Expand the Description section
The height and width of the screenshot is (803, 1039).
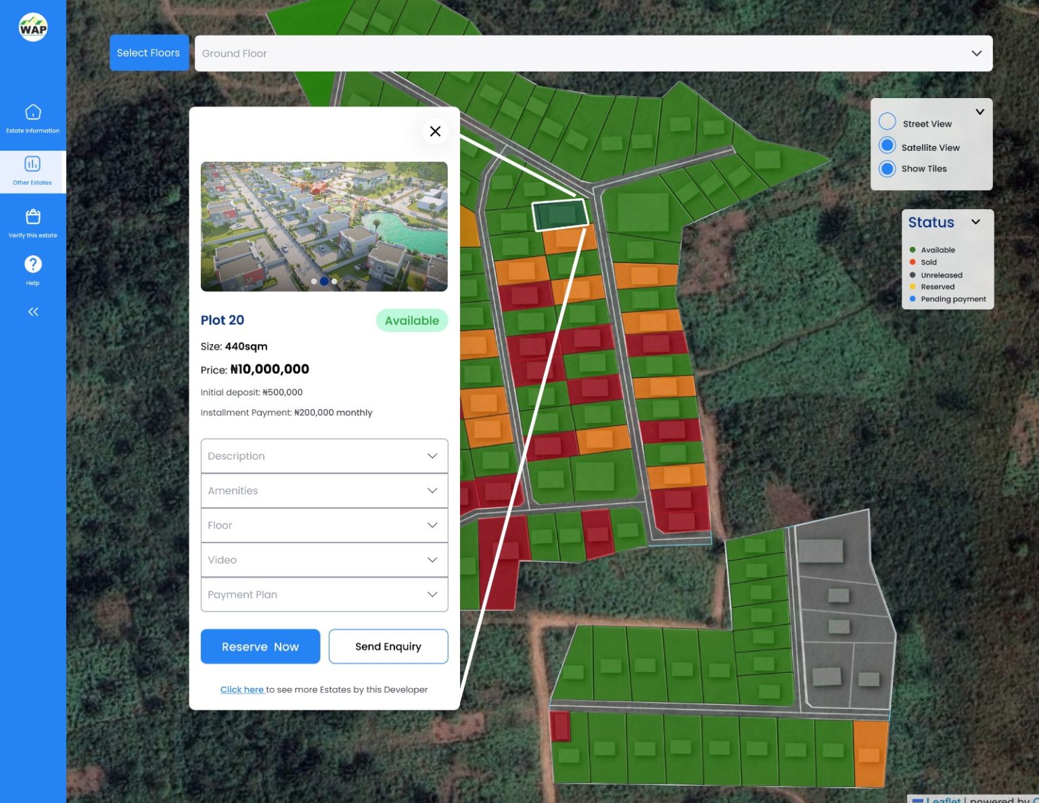[x=324, y=456]
